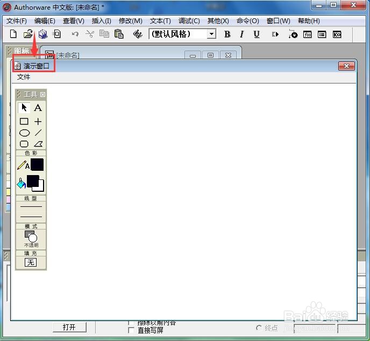
Task: Toggle Underline text formatting
Action: point(257,34)
